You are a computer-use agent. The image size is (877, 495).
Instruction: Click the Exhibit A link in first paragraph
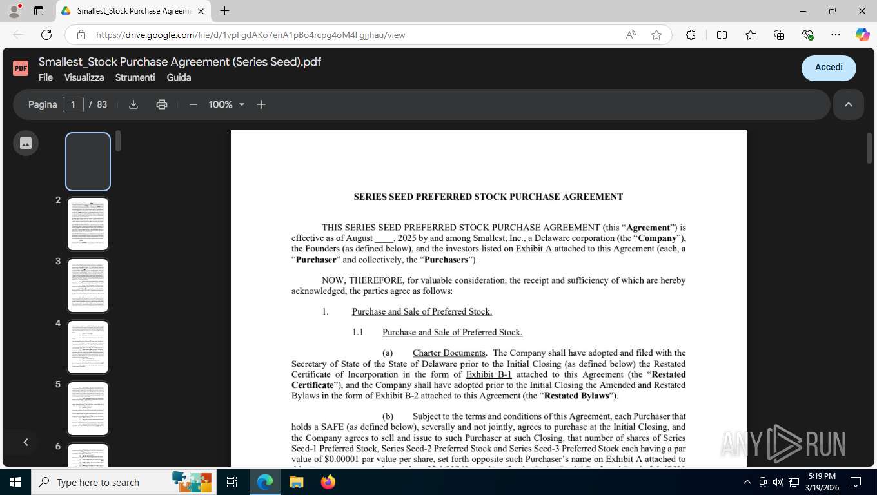coord(533,249)
